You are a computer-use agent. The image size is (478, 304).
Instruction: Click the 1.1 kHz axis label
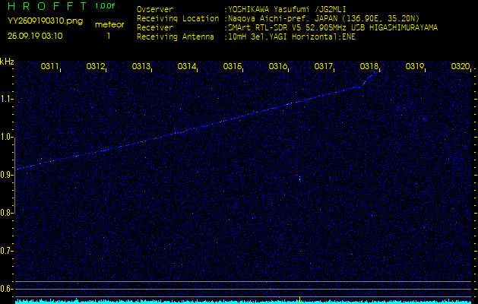pos(8,99)
